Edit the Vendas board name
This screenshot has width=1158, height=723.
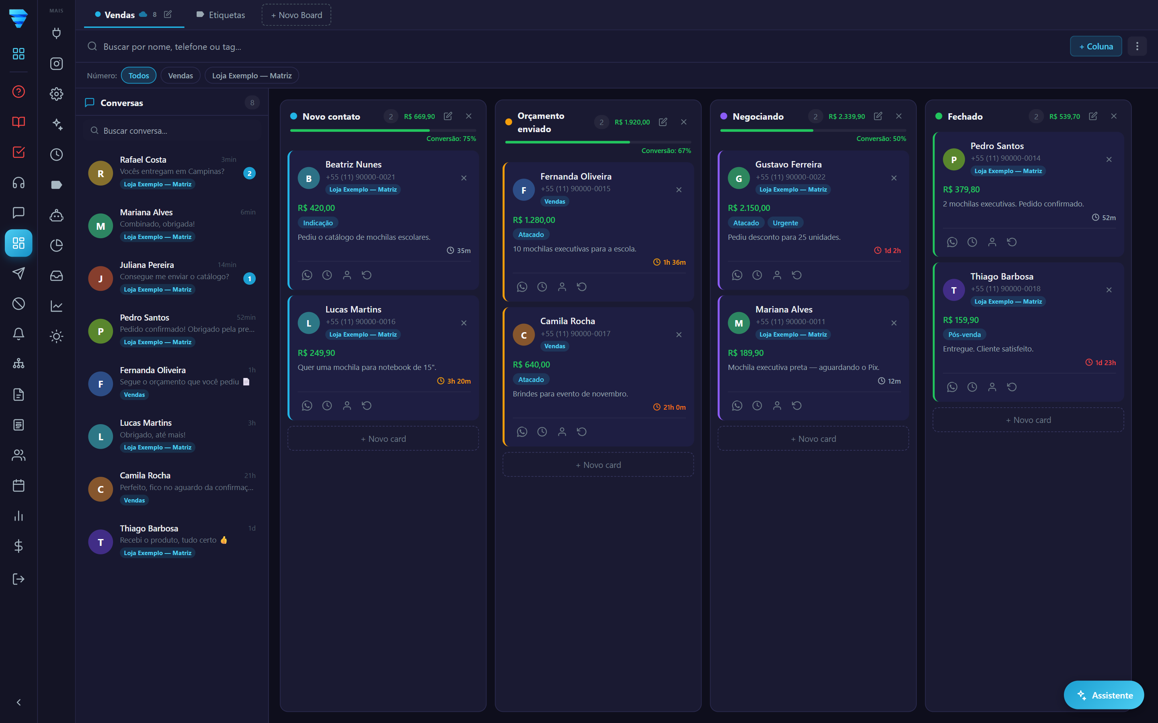pyautogui.click(x=168, y=14)
